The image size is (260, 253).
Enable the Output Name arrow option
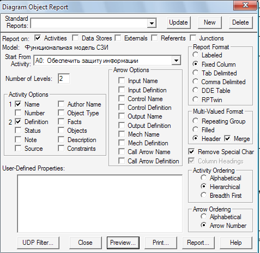coord(122,116)
